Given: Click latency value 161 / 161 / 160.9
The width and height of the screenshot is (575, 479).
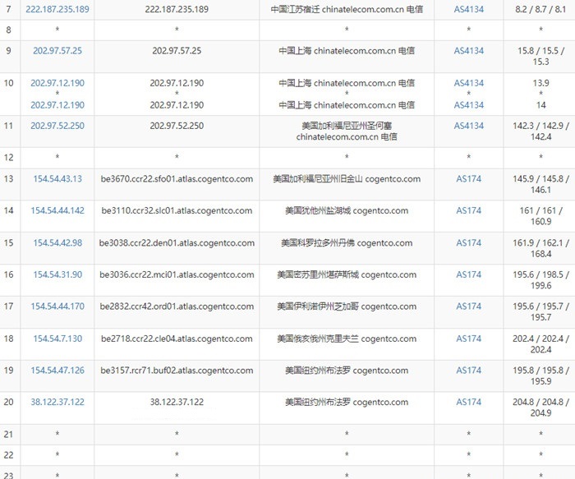Looking at the screenshot, I should pyautogui.click(x=540, y=216).
